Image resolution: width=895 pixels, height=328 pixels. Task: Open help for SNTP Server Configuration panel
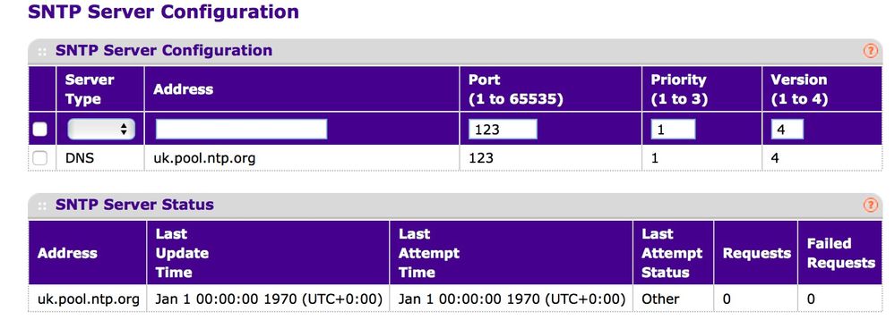coord(869,51)
